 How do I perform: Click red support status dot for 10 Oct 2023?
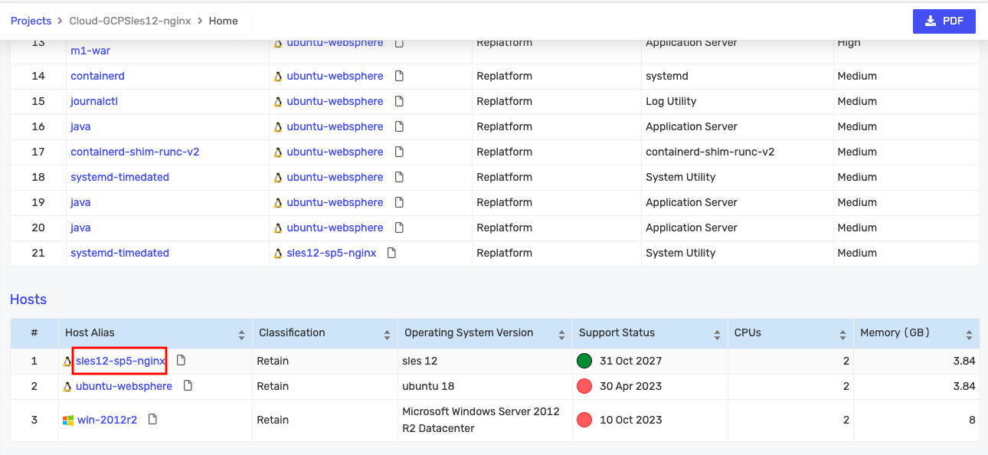click(x=584, y=420)
